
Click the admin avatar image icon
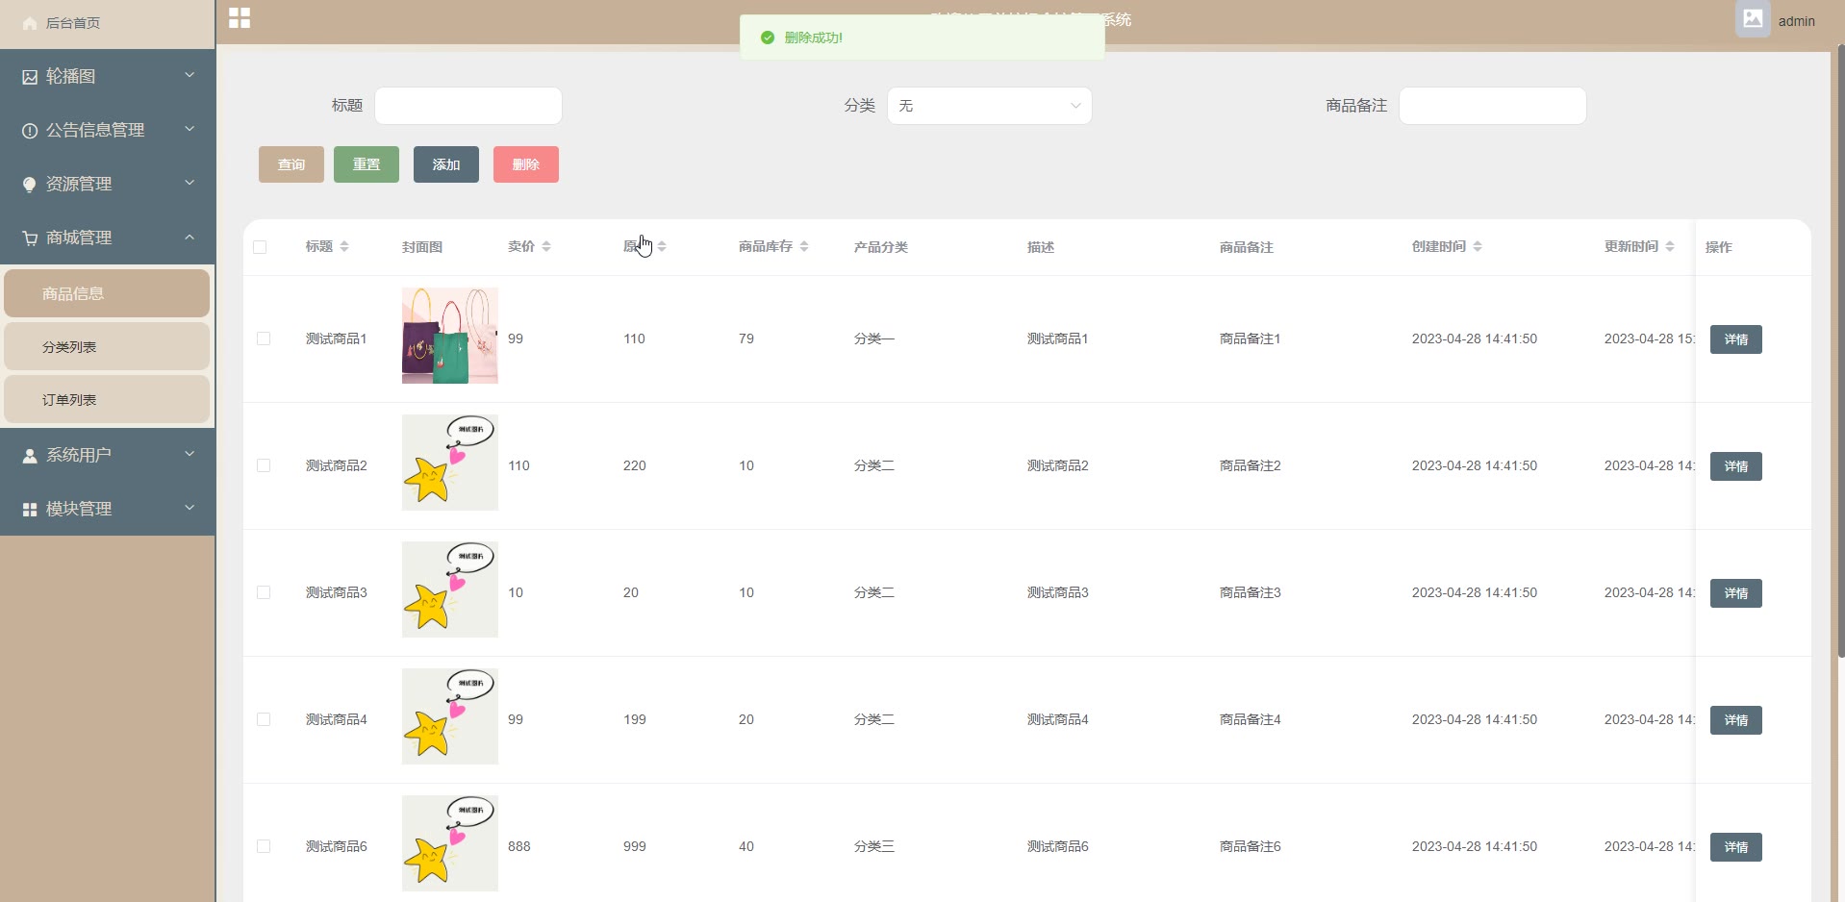tap(1753, 19)
